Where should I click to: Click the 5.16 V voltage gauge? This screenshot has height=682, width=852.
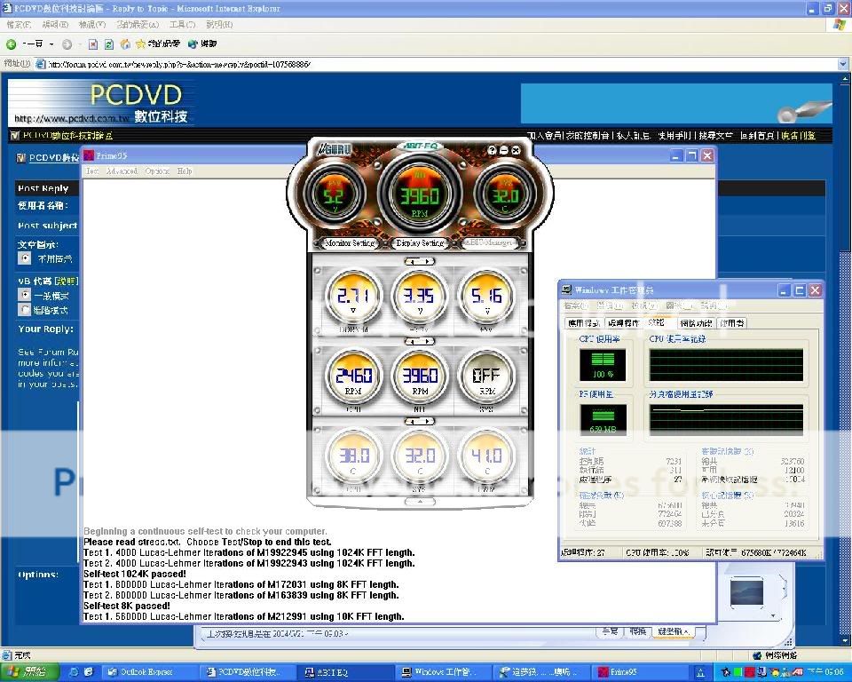486,297
